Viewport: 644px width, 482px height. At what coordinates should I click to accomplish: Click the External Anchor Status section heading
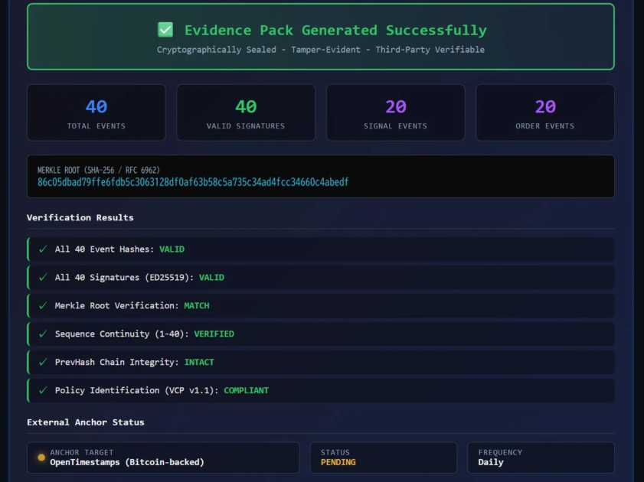click(x=86, y=422)
